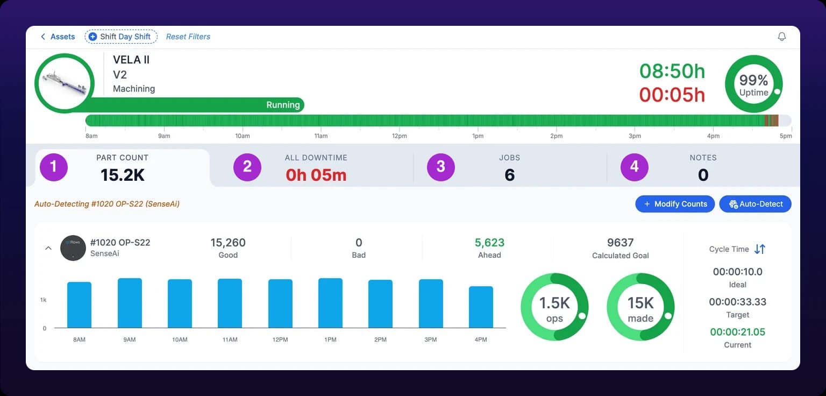Image resolution: width=826 pixels, height=396 pixels.
Task: Collapse the #1020 OP-S22 job row
Action: (48, 248)
